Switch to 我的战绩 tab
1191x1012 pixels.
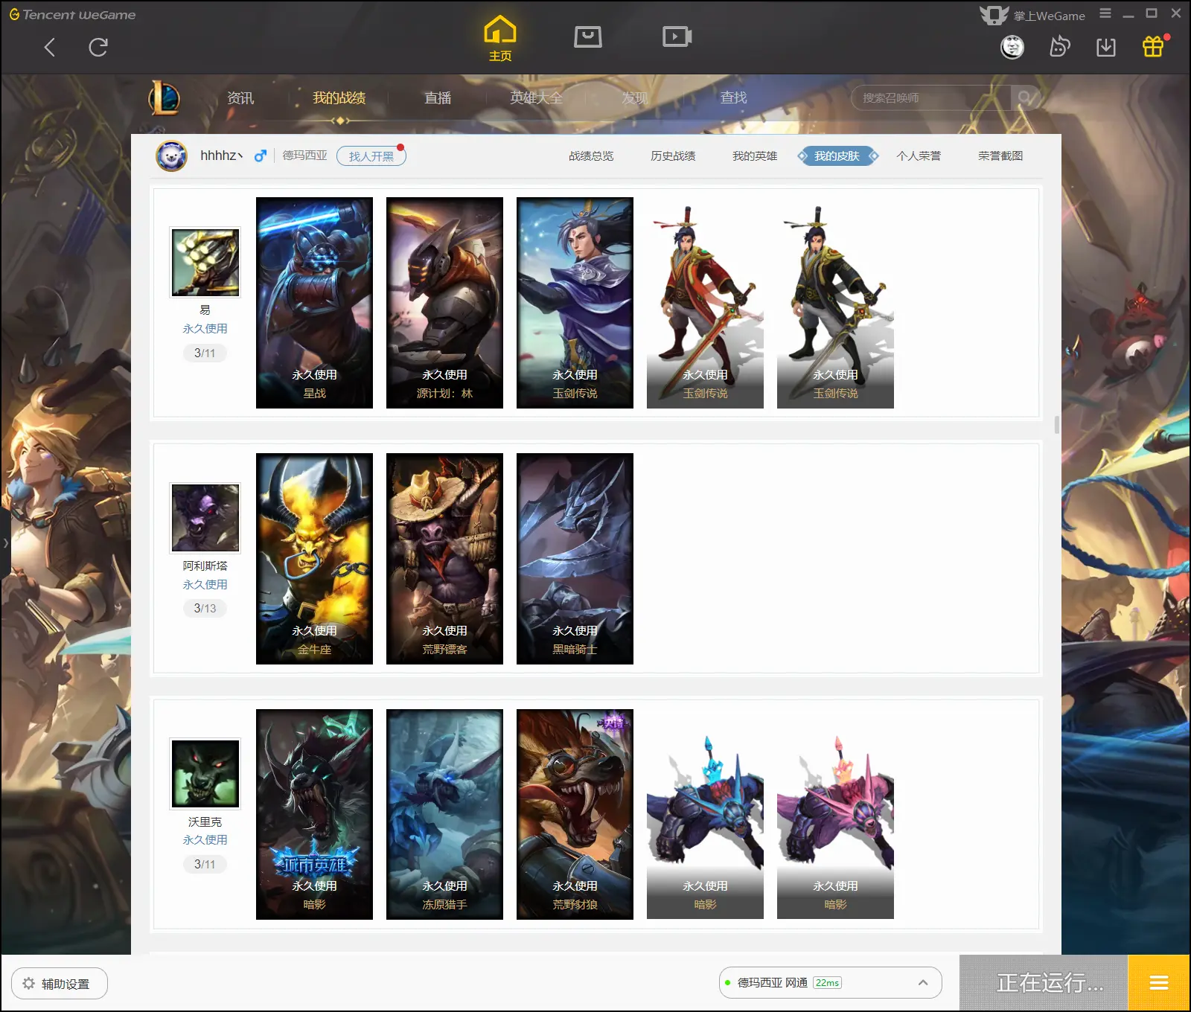(339, 97)
